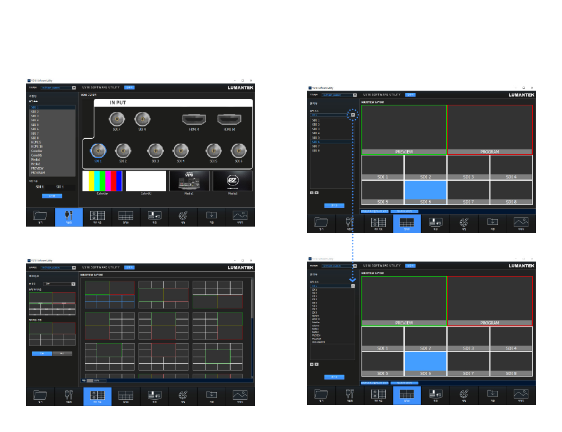Click the blue button under the input window source list
Viewport: 562px width, 432px height.
point(52,196)
